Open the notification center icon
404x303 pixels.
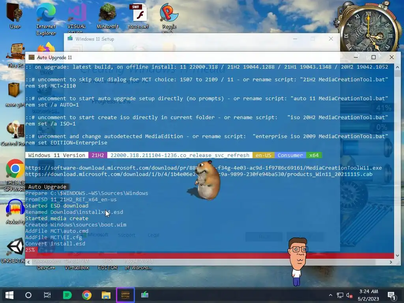point(391,295)
